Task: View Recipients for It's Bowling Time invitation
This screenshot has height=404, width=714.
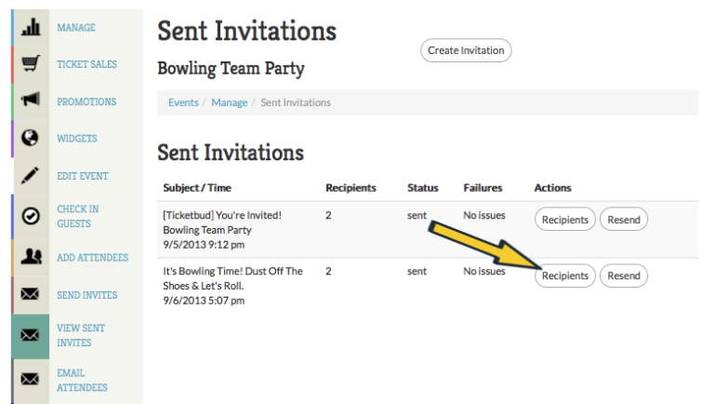Action: coord(564,276)
